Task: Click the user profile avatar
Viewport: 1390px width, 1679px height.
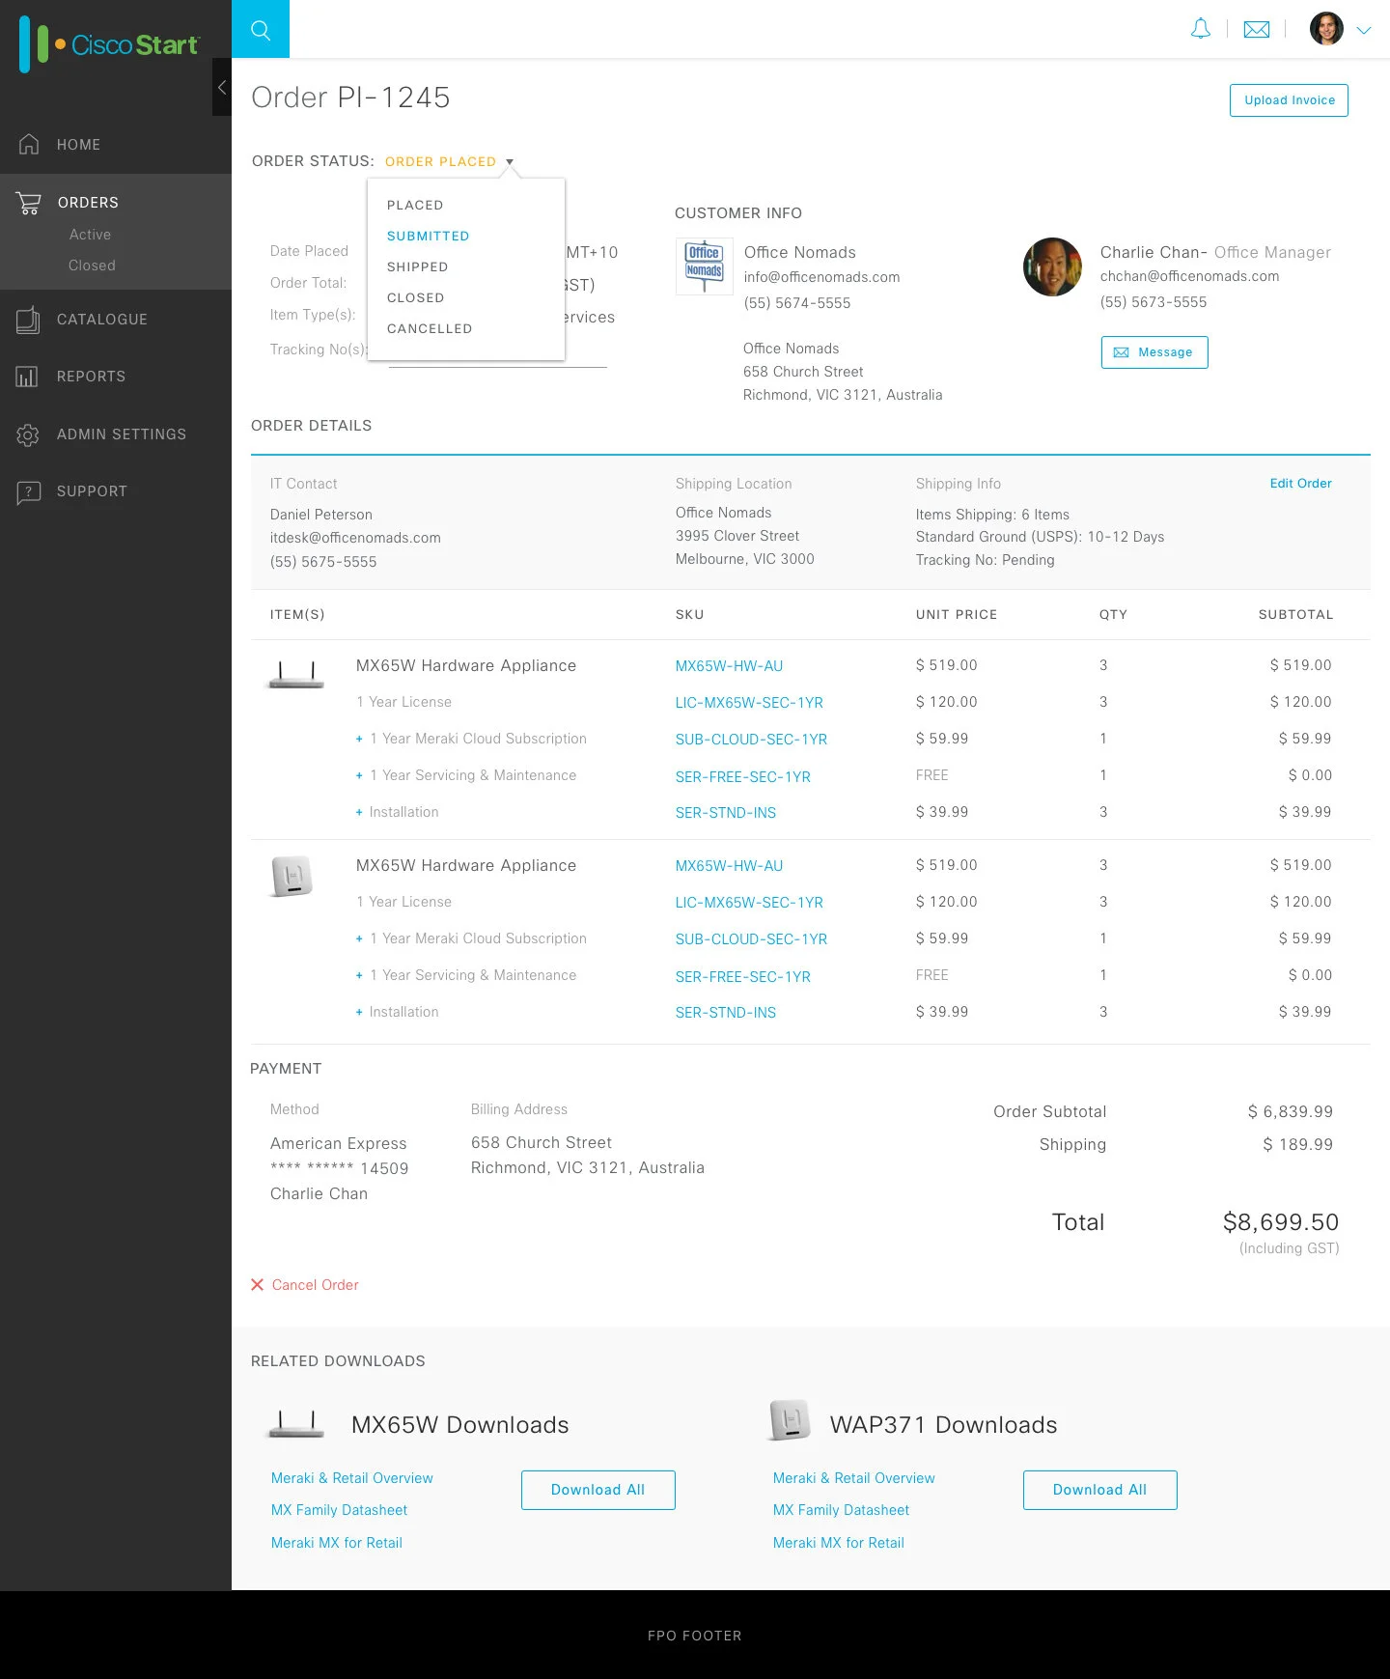Action: coord(1326,29)
